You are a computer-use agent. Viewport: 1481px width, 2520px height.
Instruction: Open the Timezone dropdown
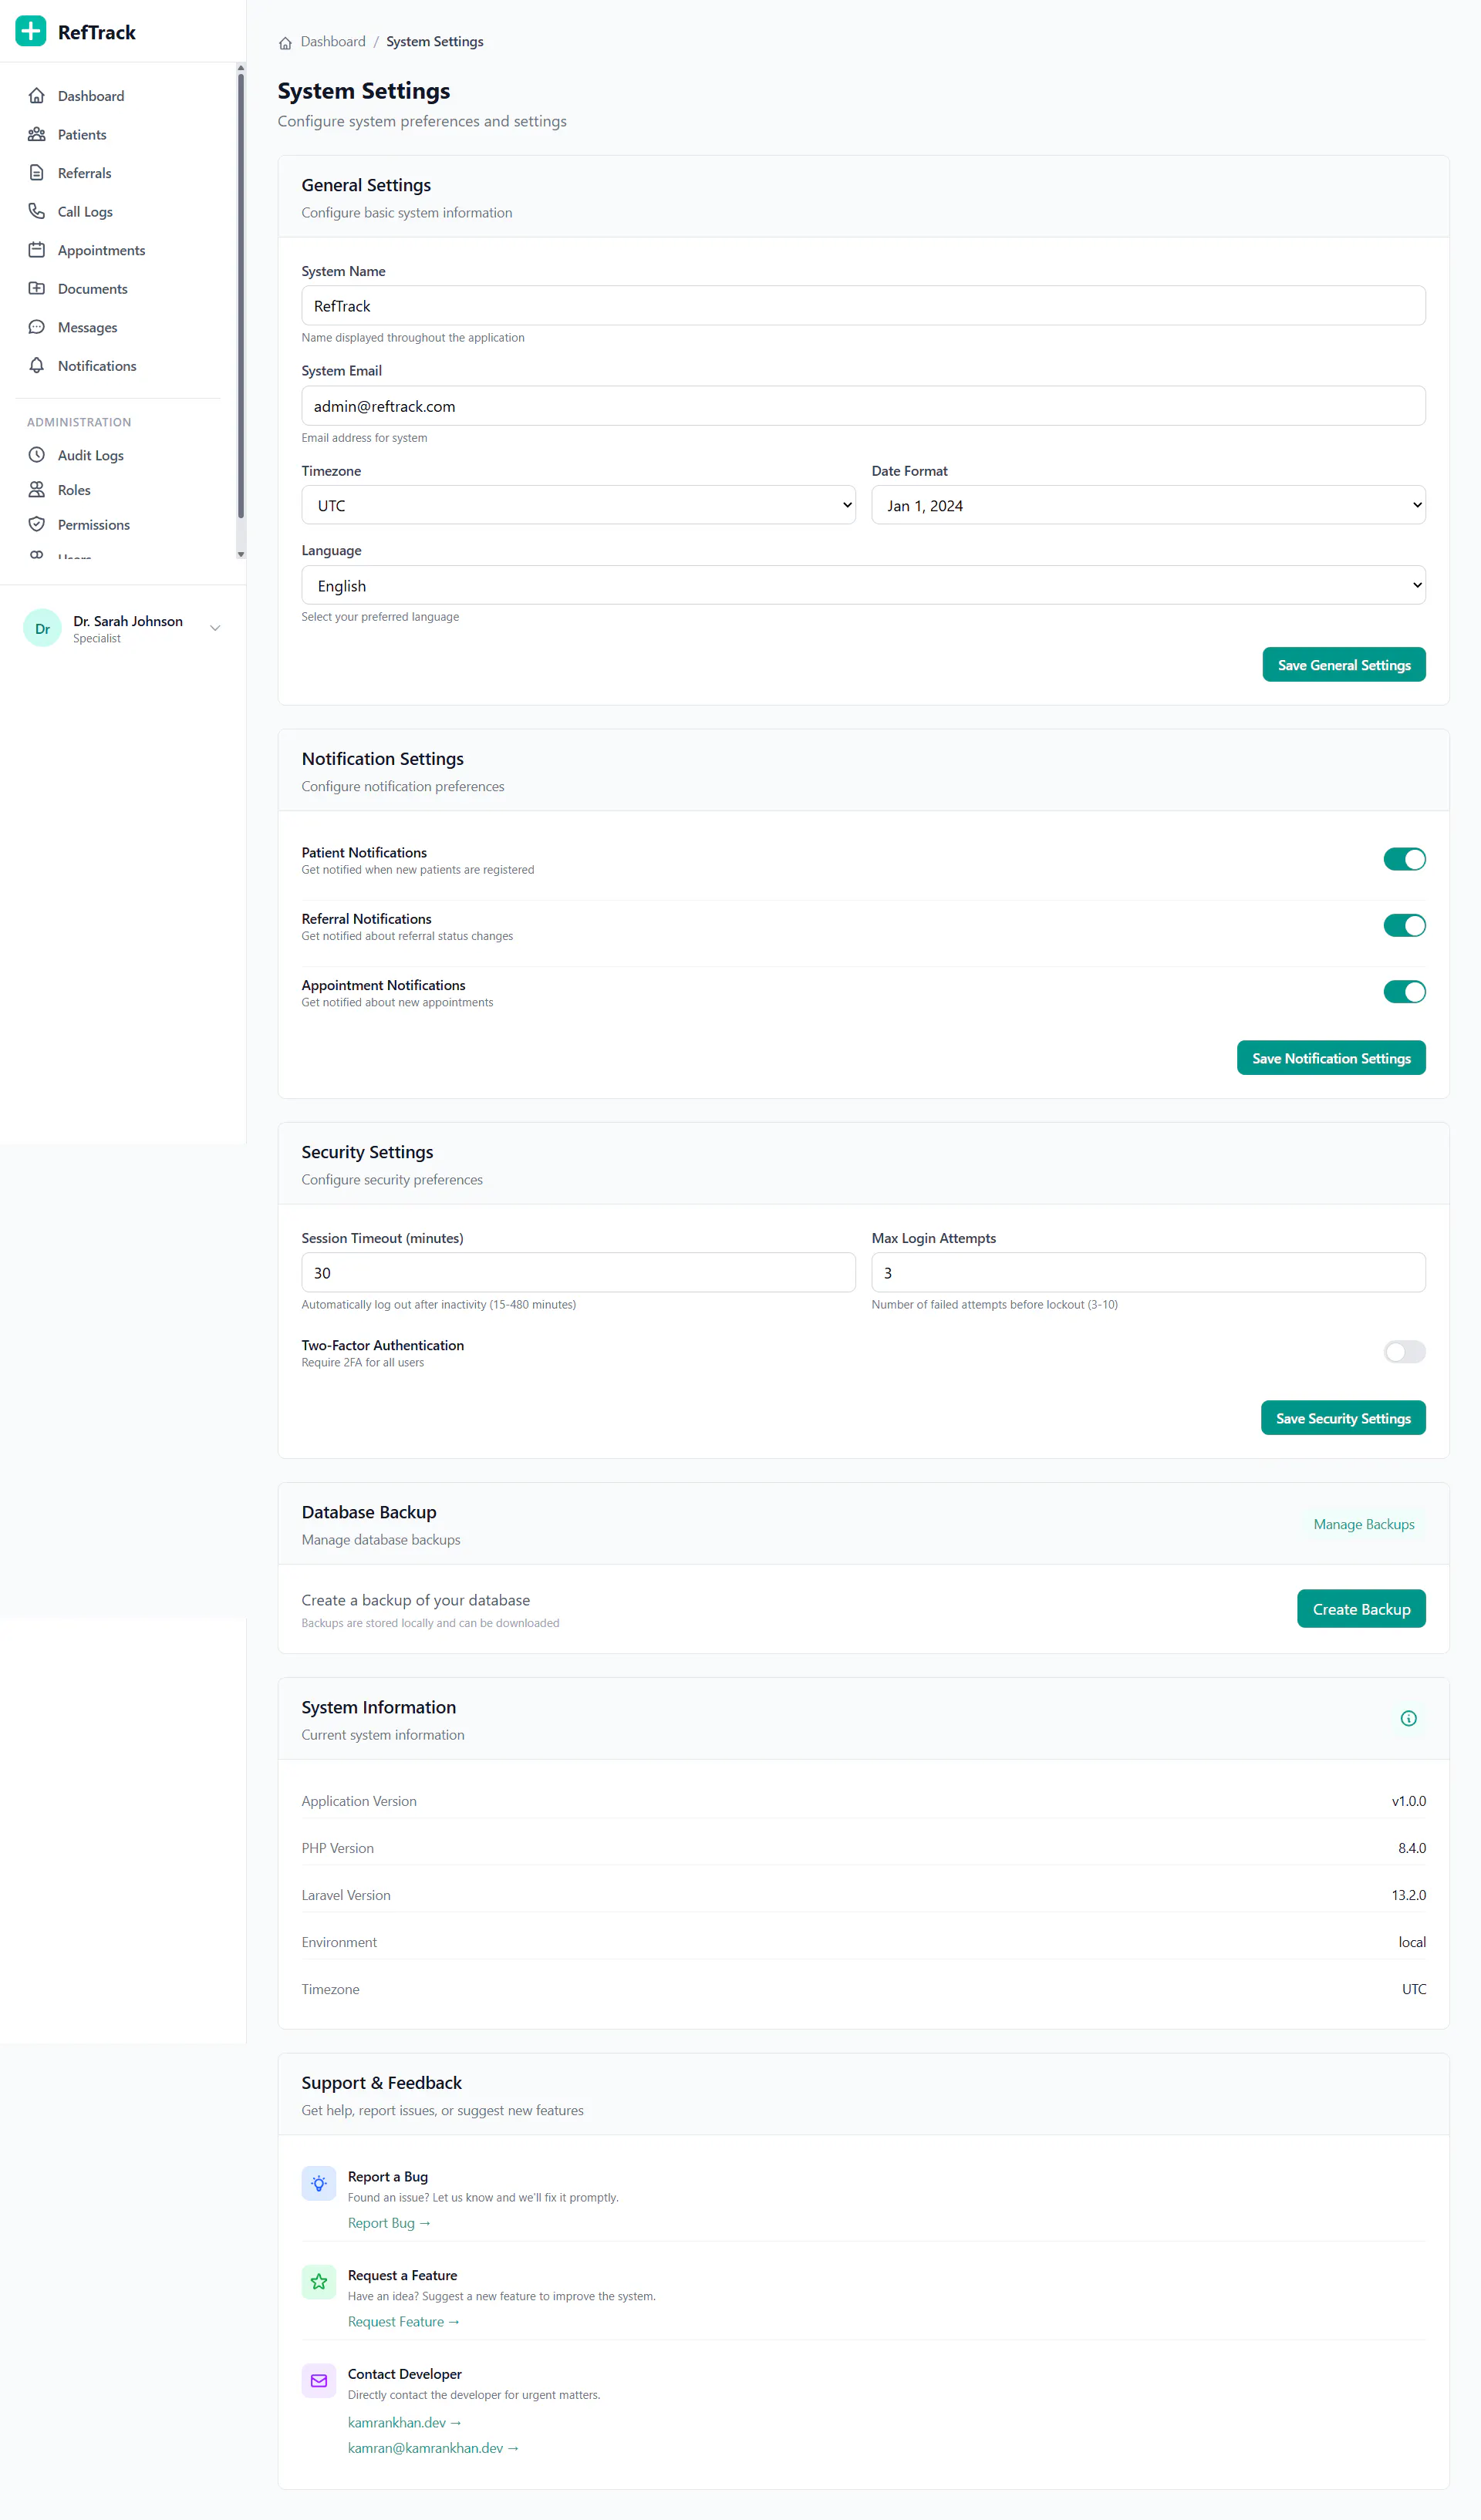578,505
